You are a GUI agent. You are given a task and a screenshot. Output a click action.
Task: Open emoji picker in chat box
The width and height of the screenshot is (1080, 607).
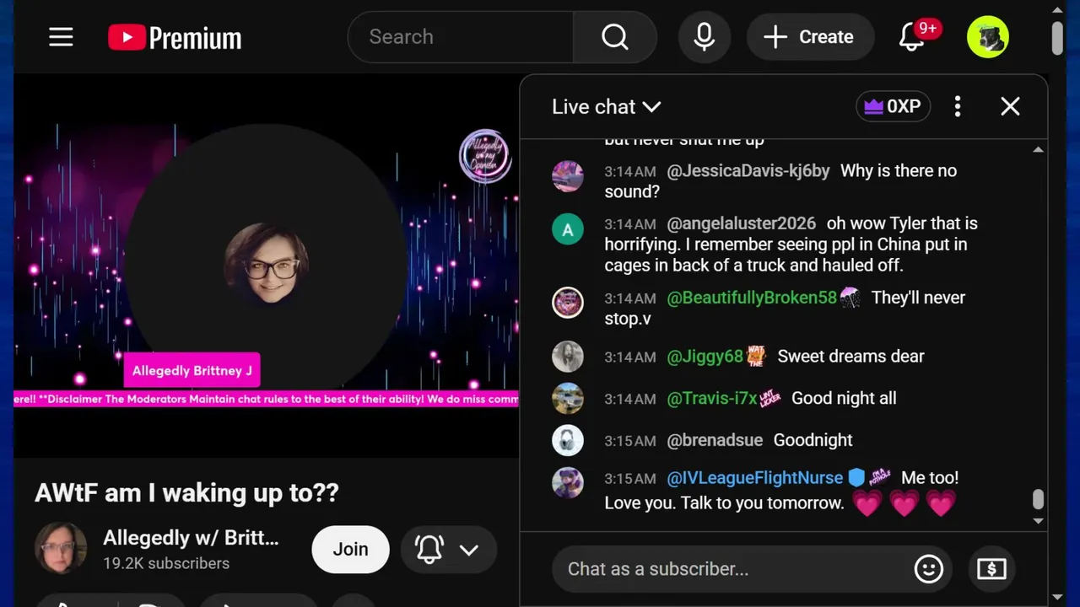point(928,569)
